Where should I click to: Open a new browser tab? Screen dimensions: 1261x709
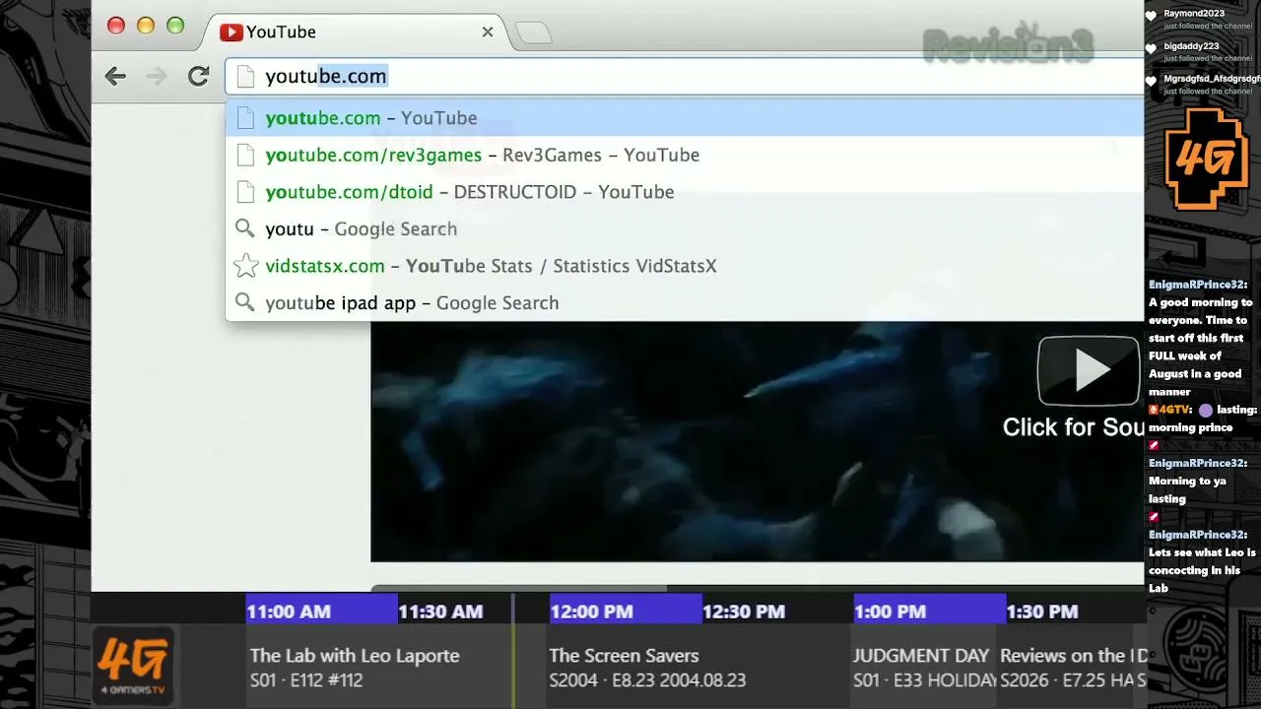coord(533,32)
